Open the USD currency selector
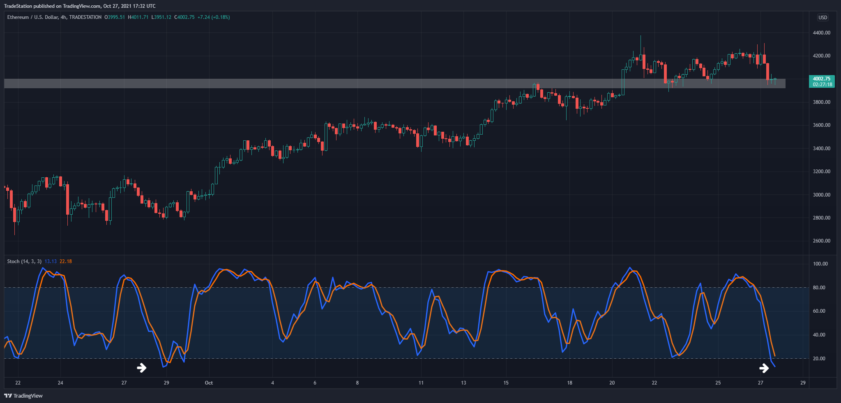Image resolution: width=841 pixels, height=403 pixels. [823, 18]
